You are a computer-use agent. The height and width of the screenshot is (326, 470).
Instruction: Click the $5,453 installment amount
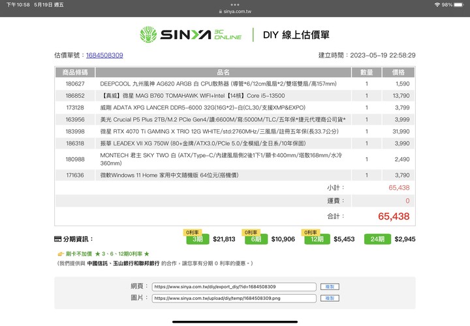(x=344, y=239)
